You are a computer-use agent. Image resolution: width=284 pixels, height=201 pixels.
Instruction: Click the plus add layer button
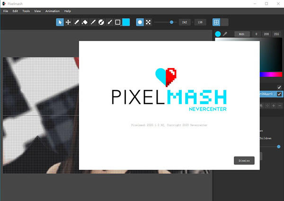click(274, 105)
